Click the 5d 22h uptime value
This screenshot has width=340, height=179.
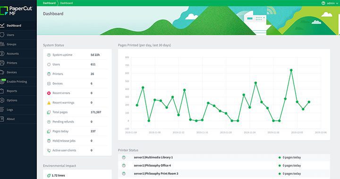[95, 55]
